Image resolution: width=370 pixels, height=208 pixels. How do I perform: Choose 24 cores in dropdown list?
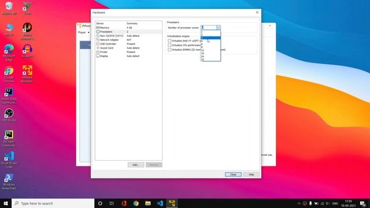point(210,57)
